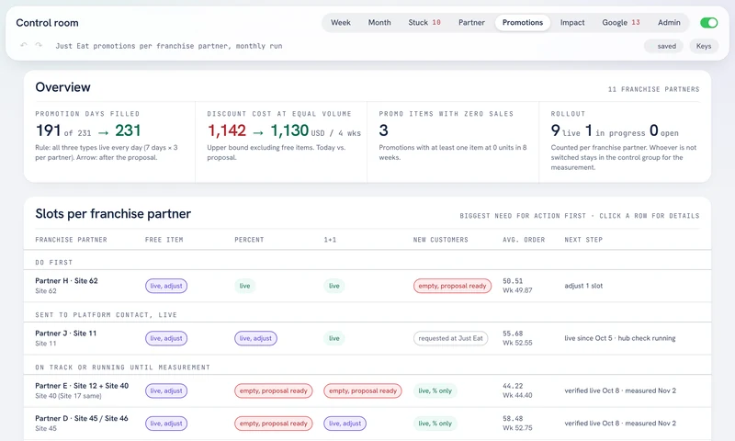Image resolution: width=735 pixels, height=441 pixels.
Task: Click 'adjust 1 slot' next step
Action: 583,286
